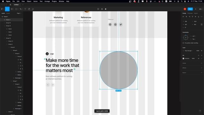204x115 pixels.
Task: Open Pass through blend mode dropdown
Action: (189, 51)
